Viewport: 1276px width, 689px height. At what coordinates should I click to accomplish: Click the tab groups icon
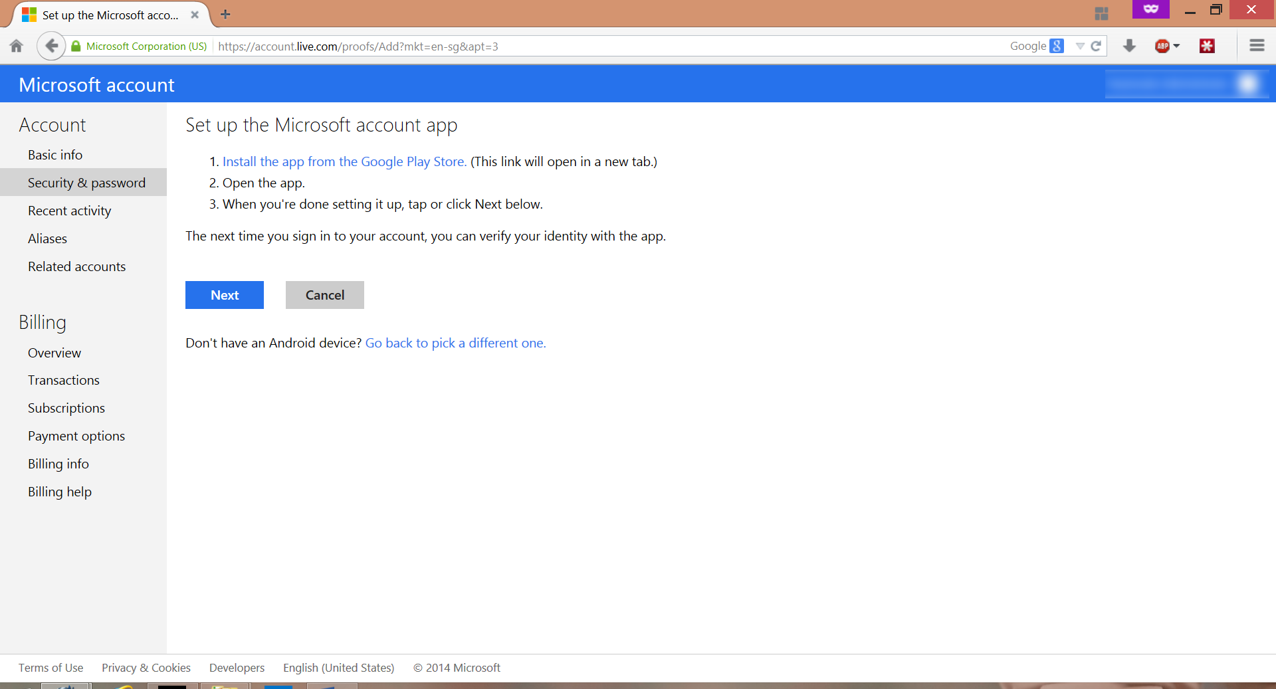1101,13
